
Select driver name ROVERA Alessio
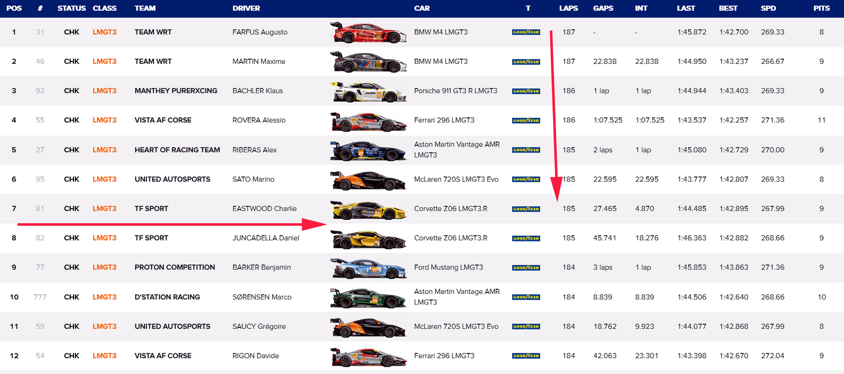[259, 120]
